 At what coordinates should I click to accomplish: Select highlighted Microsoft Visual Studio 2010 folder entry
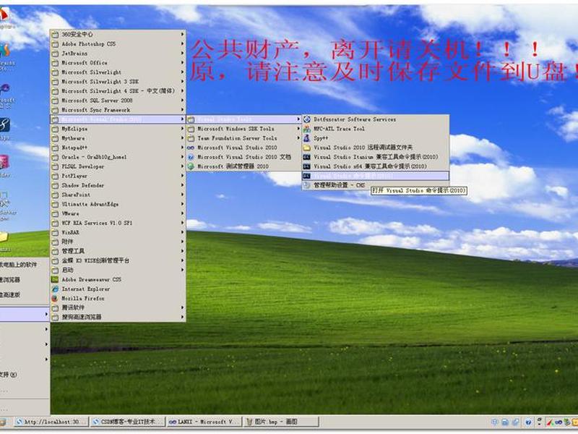click(118, 119)
